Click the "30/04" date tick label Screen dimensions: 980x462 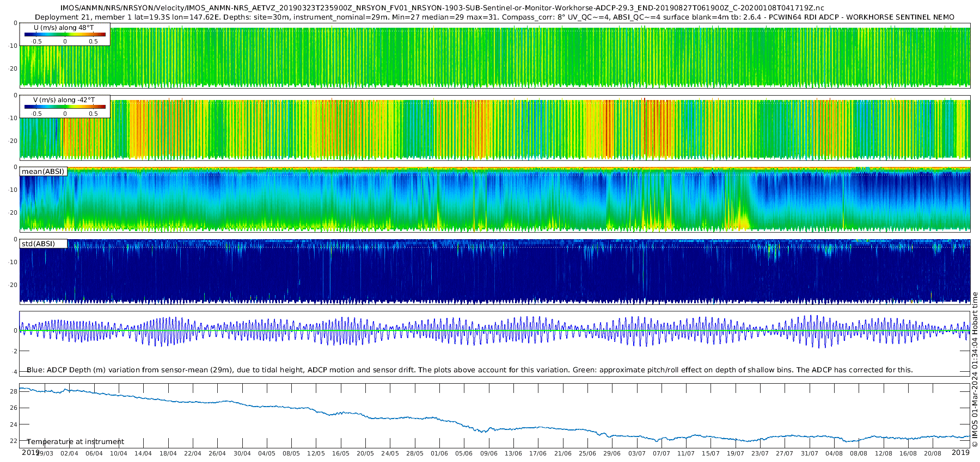coord(242,453)
